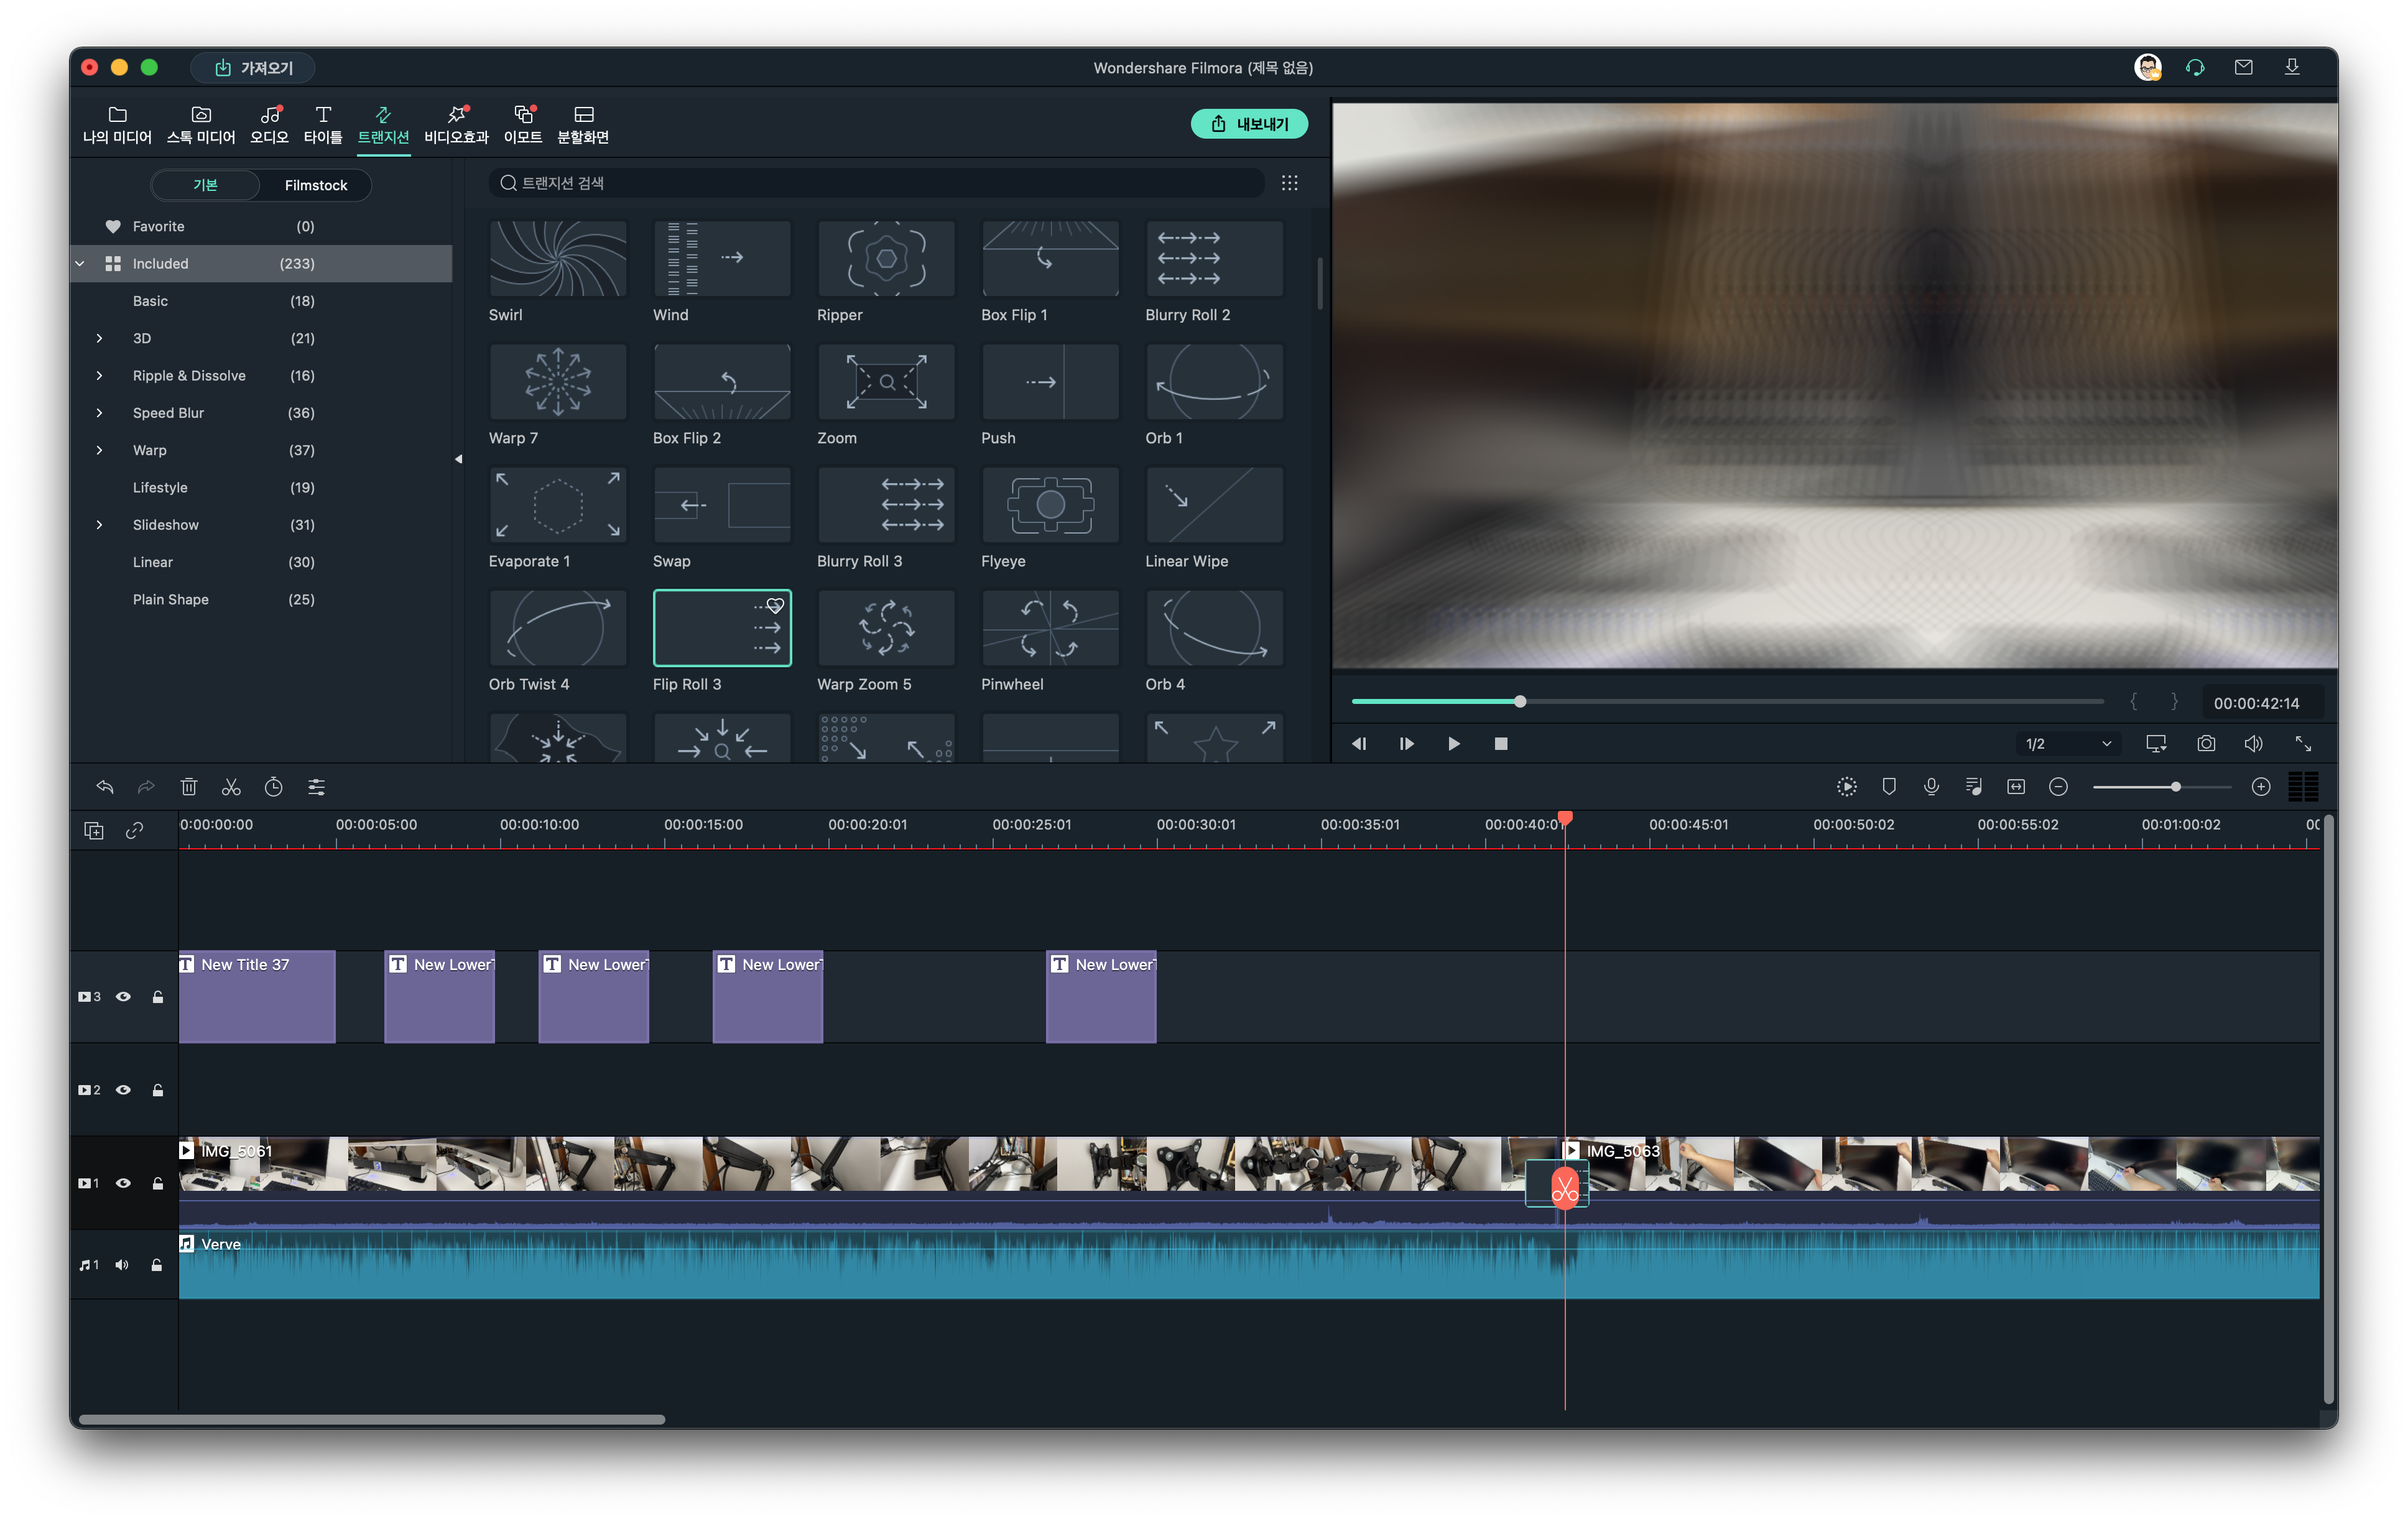Open the 1/2 preview quality dropdown
Screen dimensions: 2408x1521
(x=2068, y=743)
